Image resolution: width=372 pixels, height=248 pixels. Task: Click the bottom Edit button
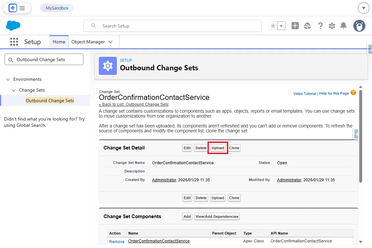(187, 198)
